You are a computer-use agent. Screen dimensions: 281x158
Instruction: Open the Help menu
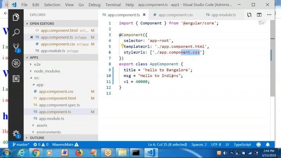click(x=130, y=5)
